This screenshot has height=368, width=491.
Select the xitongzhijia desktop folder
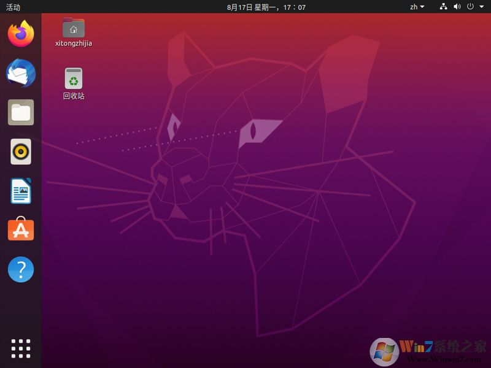coord(73,29)
